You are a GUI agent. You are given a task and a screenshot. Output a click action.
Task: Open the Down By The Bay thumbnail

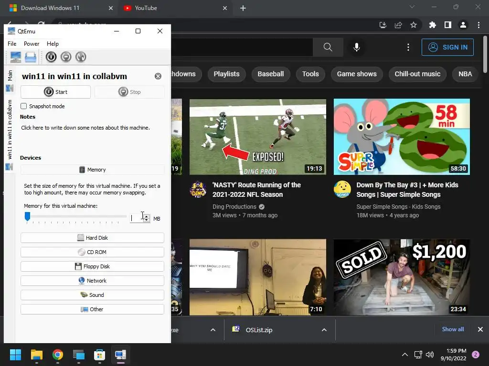pyautogui.click(x=402, y=137)
